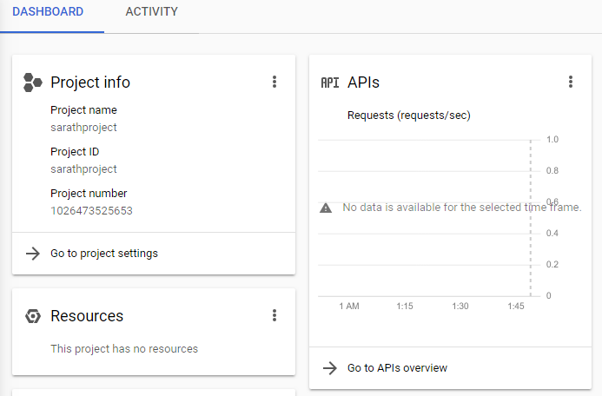Click the Project info hexagon icon
Screen dimensions: 602x396
point(33,82)
